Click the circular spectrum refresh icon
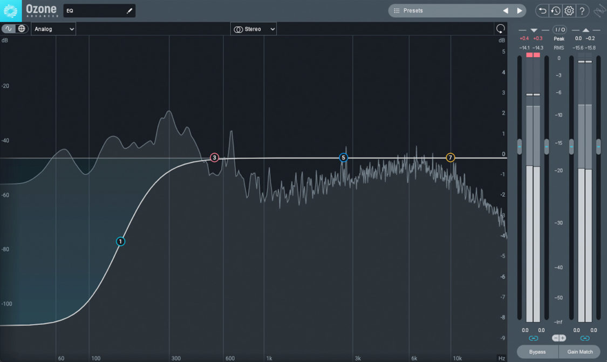The height and width of the screenshot is (362, 607). [500, 29]
